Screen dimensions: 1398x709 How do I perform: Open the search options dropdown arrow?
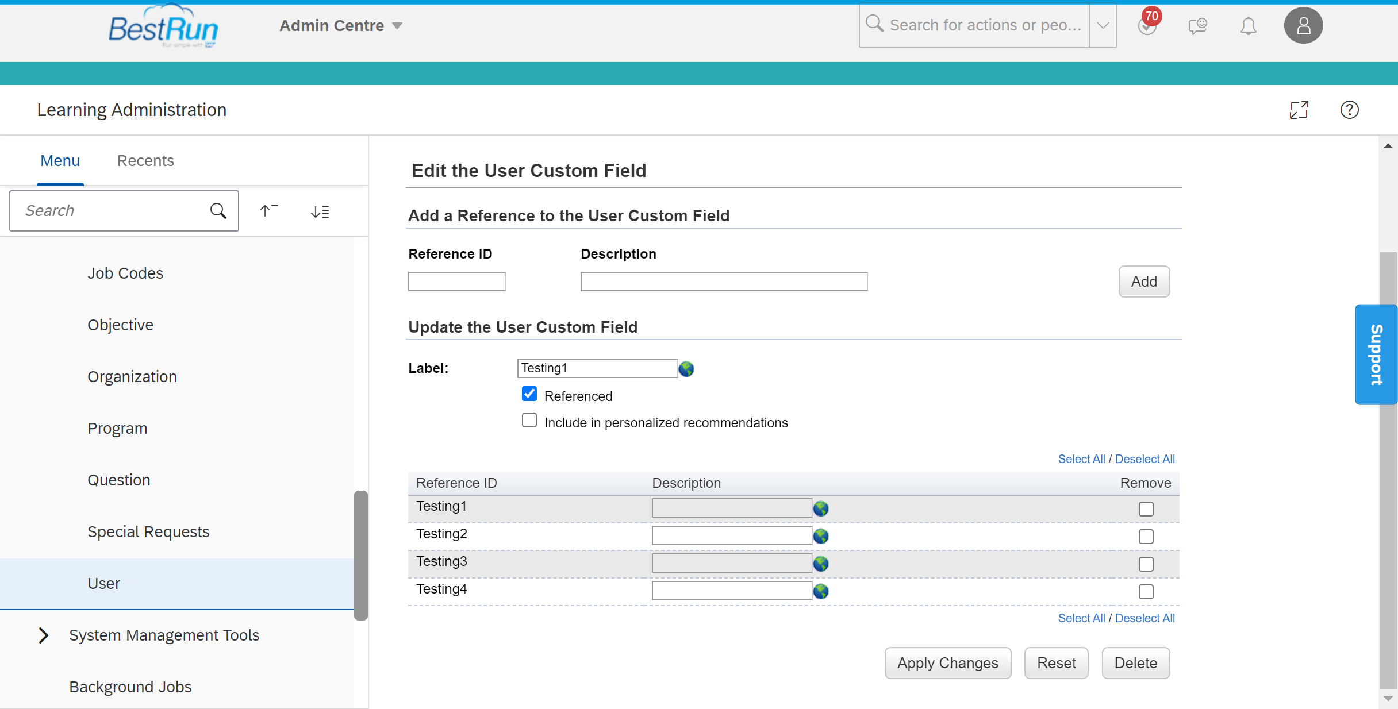pos(1103,25)
